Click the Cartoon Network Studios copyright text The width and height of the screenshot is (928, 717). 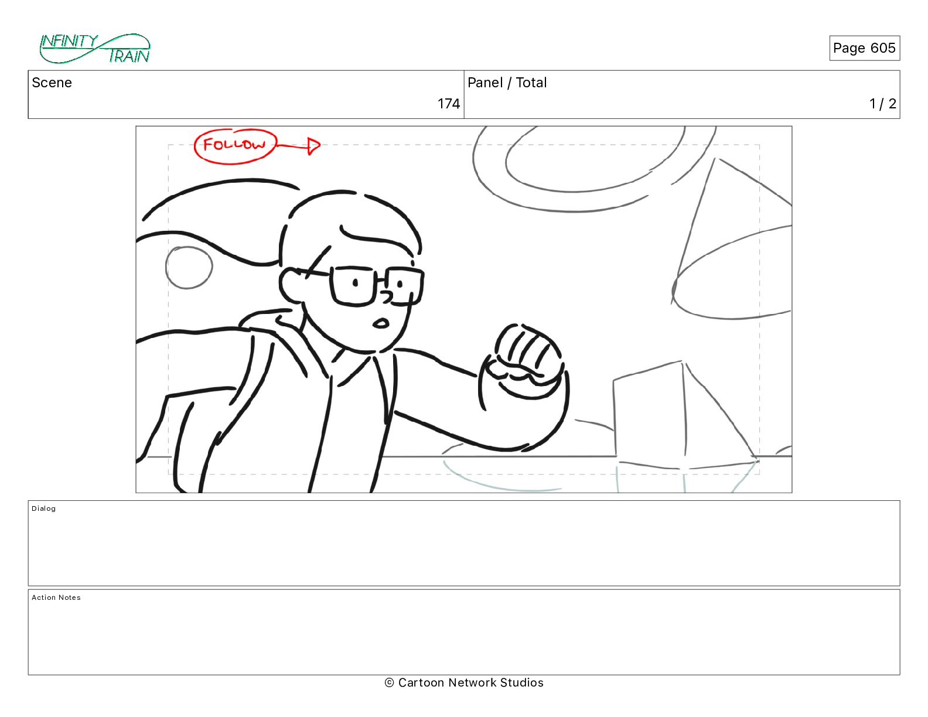(x=464, y=682)
